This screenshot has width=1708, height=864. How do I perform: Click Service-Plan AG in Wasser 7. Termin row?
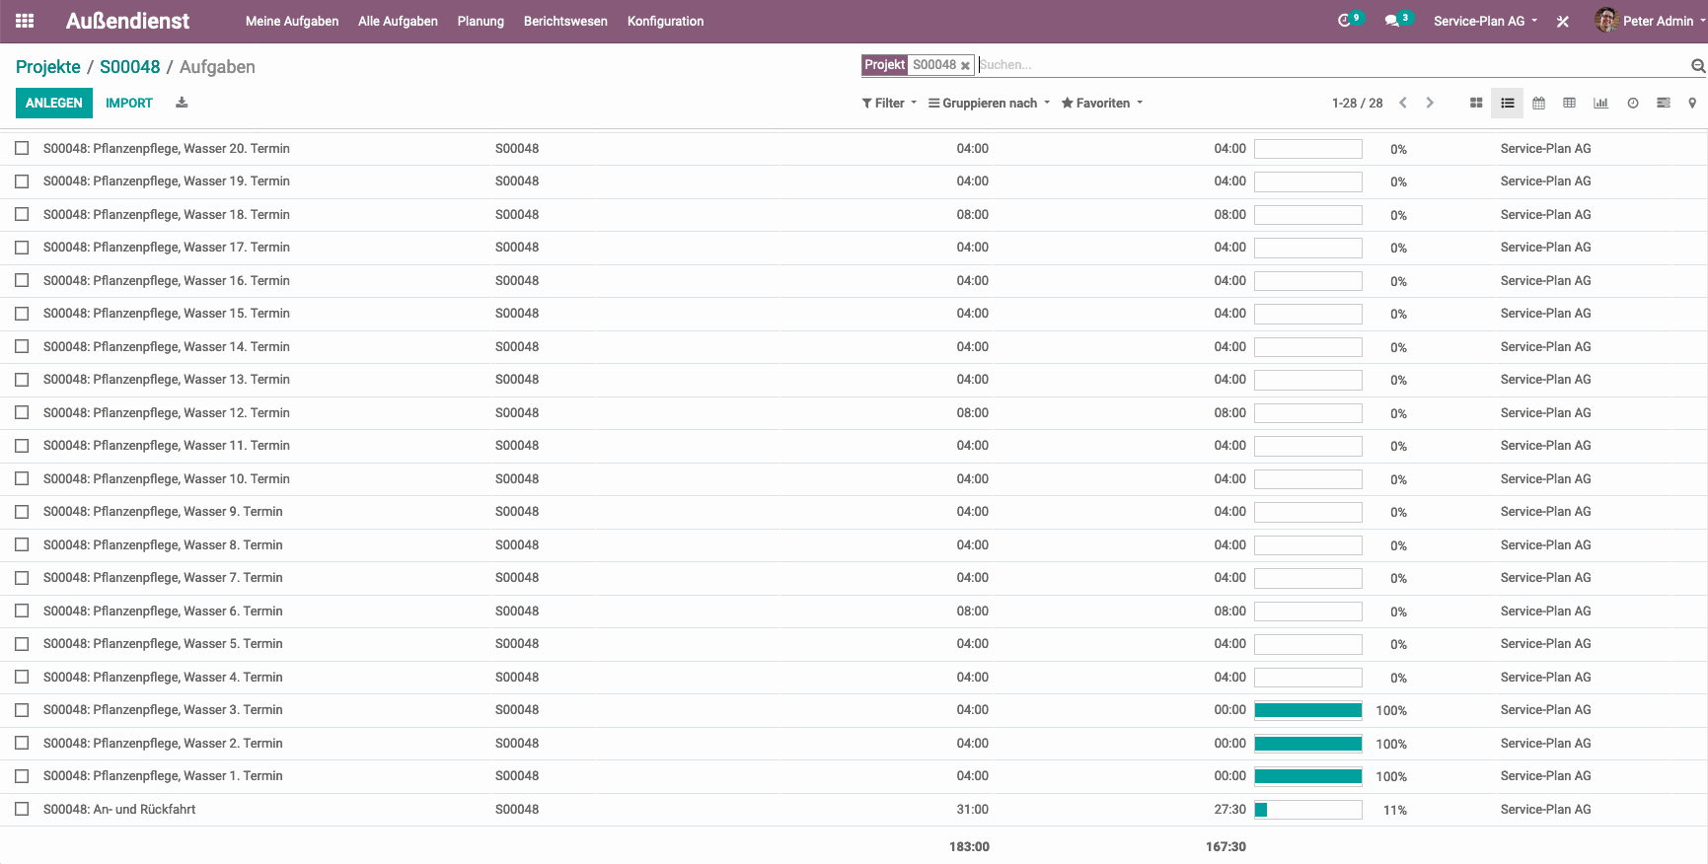[x=1545, y=578]
